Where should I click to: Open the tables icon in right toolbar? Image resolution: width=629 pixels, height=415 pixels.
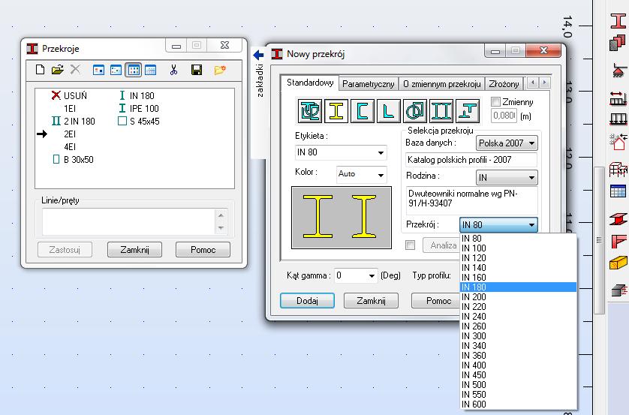coord(618,191)
